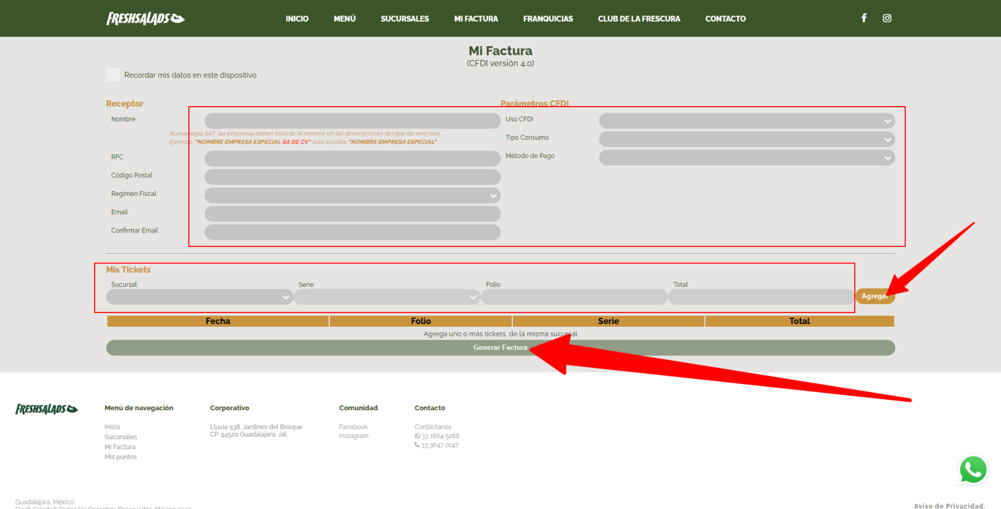Open the Serie dropdown
Image resolution: width=1001 pixels, height=509 pixels.
(386, 297)
